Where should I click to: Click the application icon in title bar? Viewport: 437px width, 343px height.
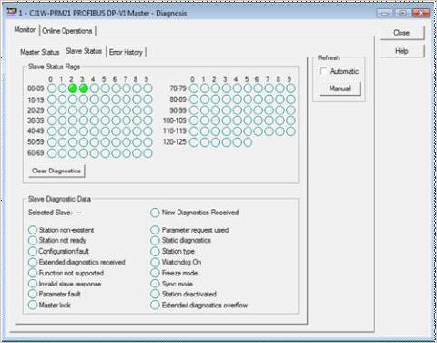[x=12, y=13]
